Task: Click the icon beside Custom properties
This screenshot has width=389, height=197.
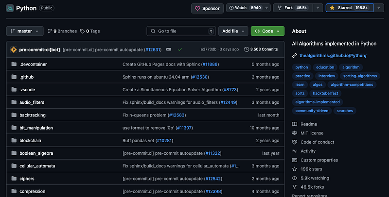Action: (295, 160)
